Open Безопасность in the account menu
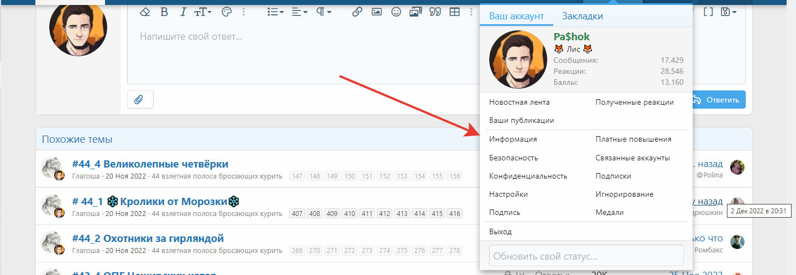Viewport: 796px width, 275px height. [x=514, y=158]
